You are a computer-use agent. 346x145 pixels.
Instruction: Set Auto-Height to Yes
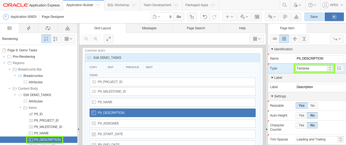301,115
